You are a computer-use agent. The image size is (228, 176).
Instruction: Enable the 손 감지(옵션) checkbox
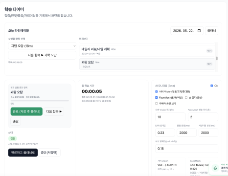[x=186, y=97]
